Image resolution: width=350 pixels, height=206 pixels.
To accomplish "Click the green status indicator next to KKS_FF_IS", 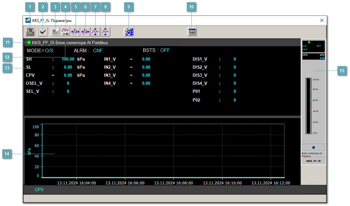I will click(x=29, y=43).
